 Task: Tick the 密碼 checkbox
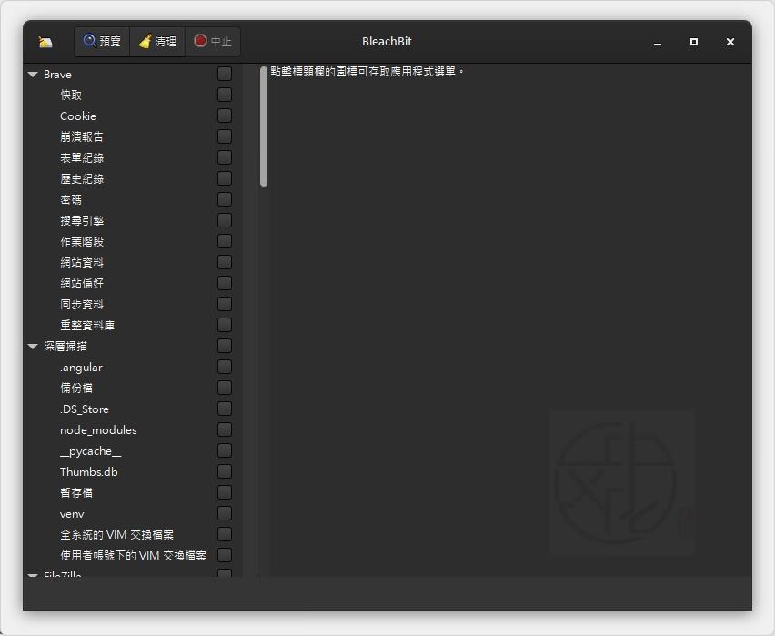point(225,199)
